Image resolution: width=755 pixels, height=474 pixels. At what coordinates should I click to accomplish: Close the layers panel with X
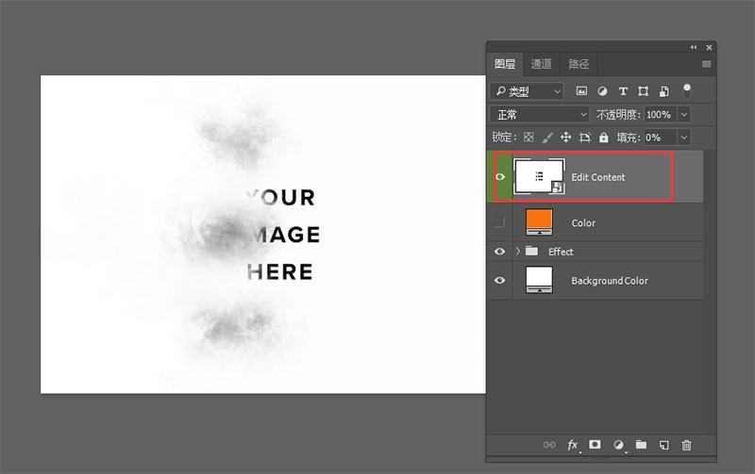point(709,48)
